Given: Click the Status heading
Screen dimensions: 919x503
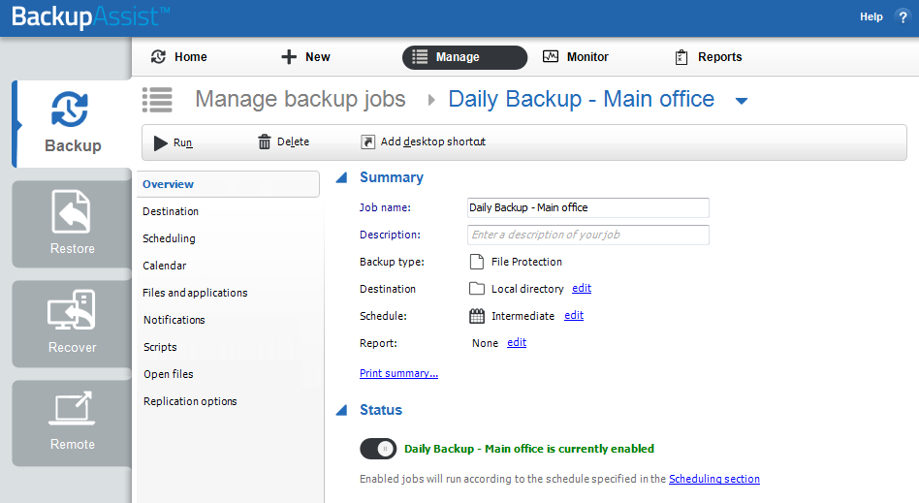Looking at the screenshot, I should coord(381,410).
